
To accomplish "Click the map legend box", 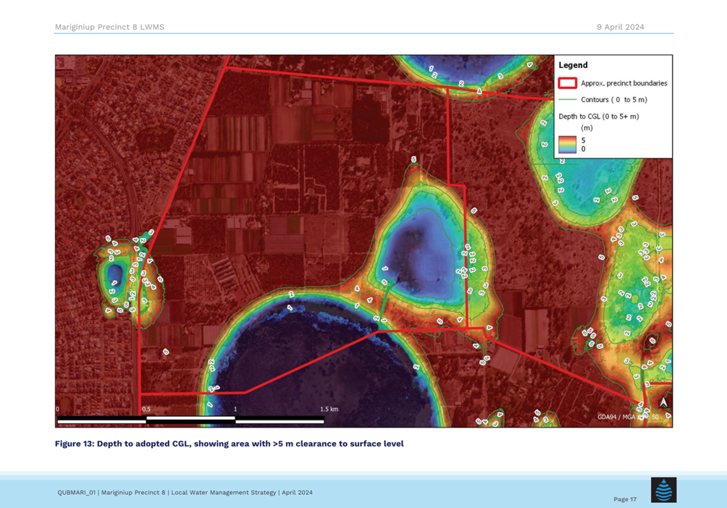I will pos(613,106).
